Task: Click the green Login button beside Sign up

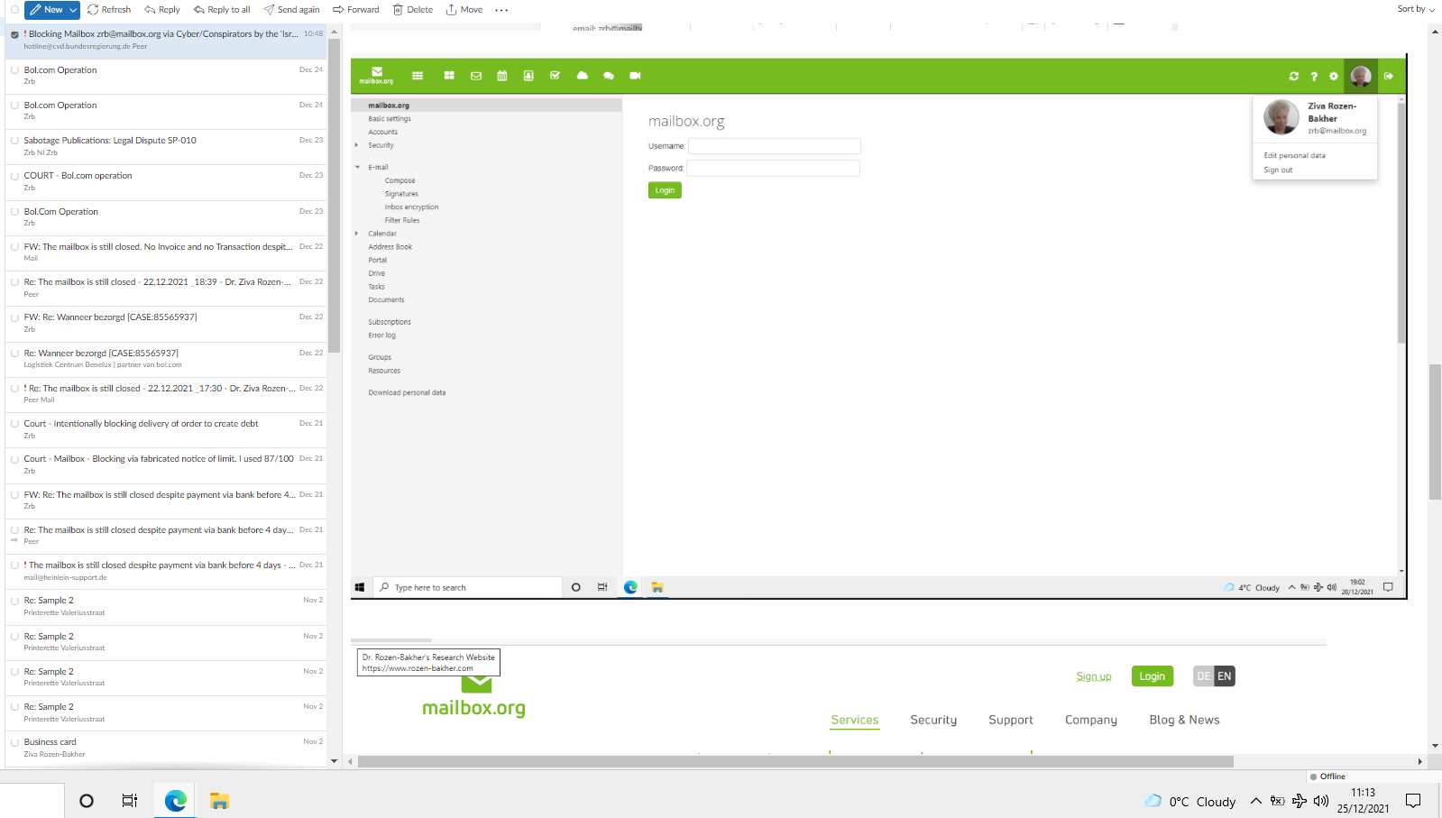Action: (1153, 676)
